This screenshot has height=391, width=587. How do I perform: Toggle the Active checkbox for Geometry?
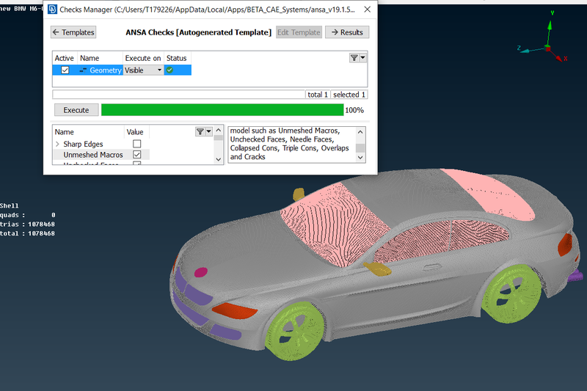pyautogui.click(x=65, y=70)
